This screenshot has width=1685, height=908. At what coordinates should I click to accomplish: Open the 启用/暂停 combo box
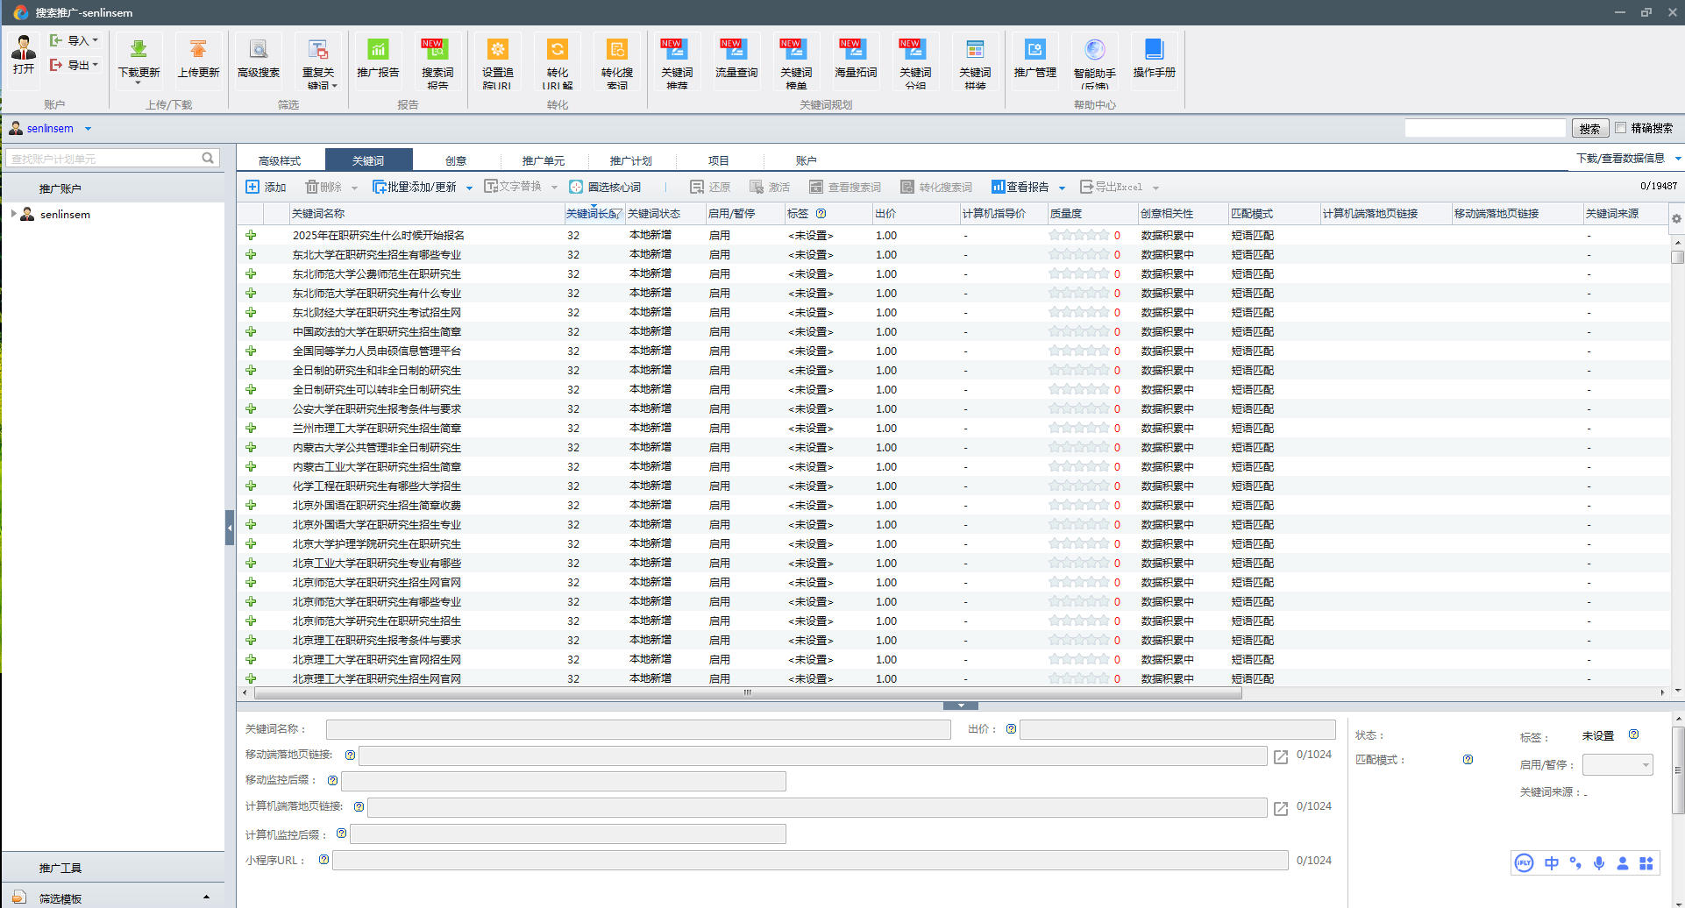(x=1617, y=765)
